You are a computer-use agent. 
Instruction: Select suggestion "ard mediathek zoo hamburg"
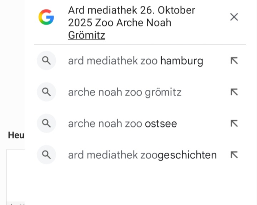coord(135,61)
